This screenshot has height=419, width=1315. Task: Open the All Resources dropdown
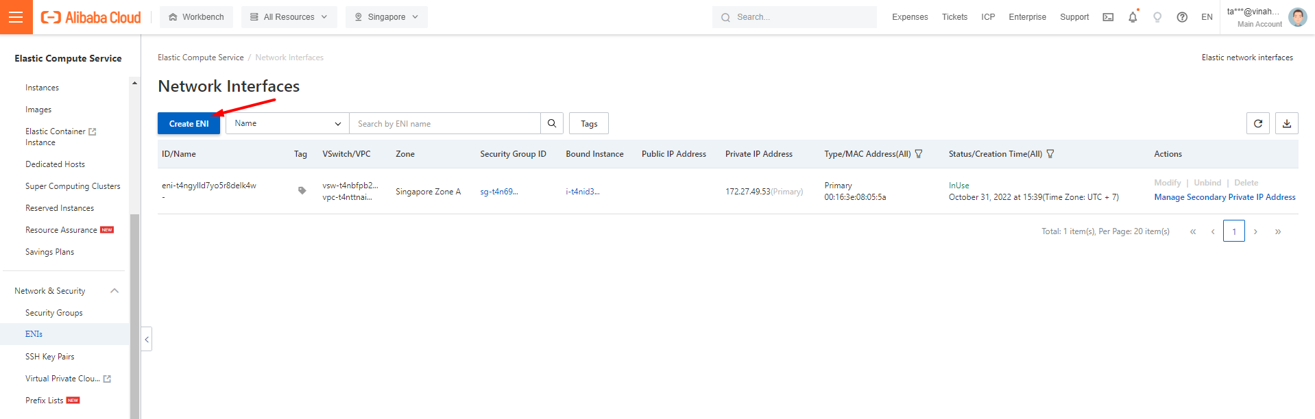(x=289, y=17)
